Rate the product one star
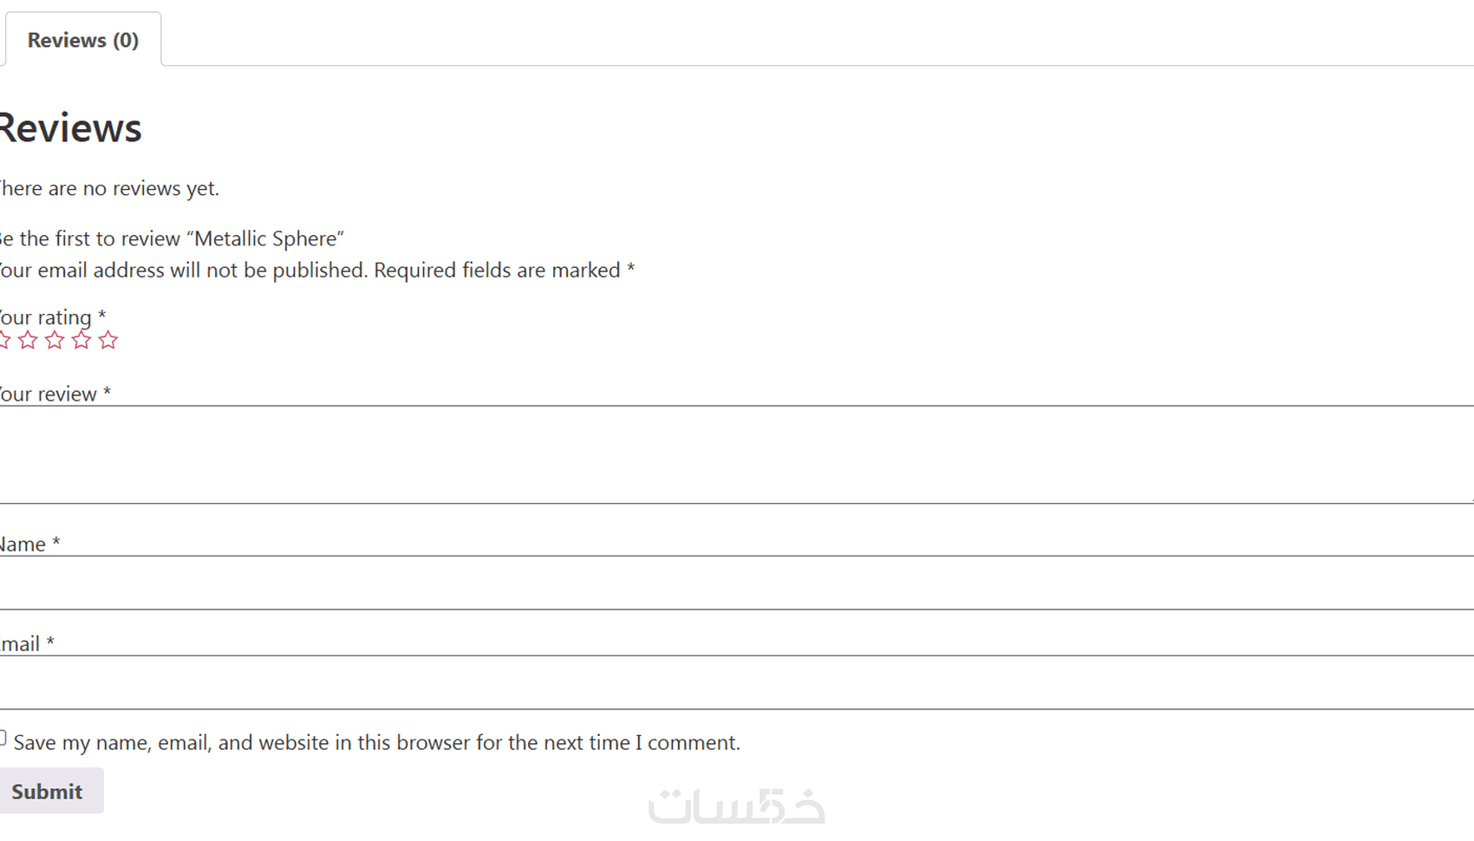This screenshot has height=841, width=1474. 3,340
